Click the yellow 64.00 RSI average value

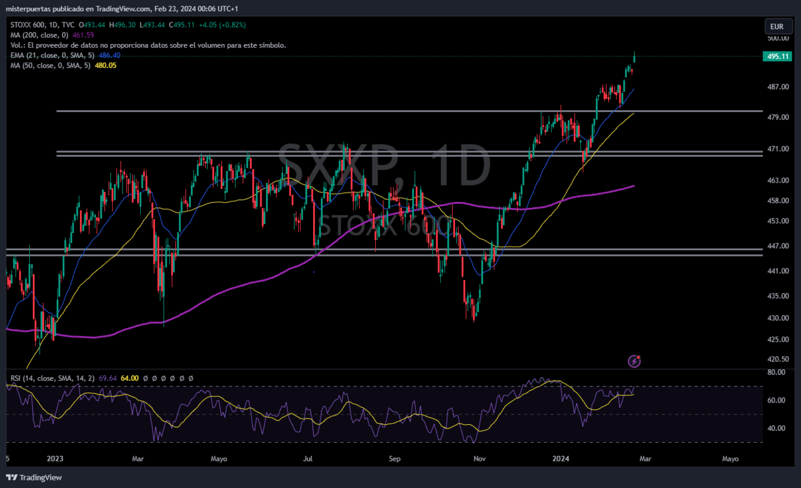[129, 378]
